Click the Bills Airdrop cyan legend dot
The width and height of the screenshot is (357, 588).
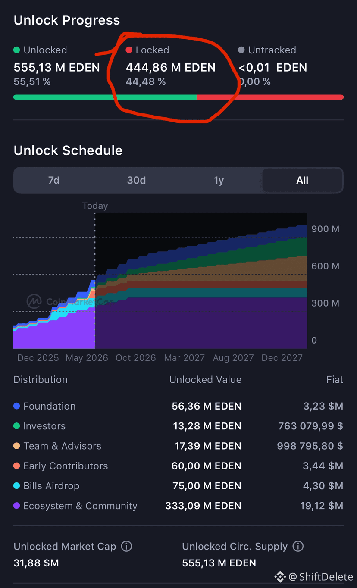(x=17, y=486)
